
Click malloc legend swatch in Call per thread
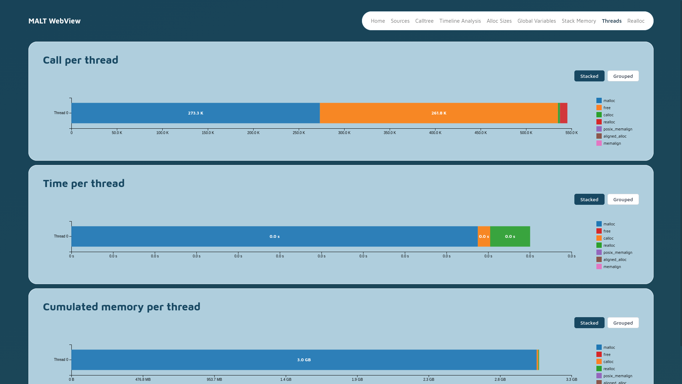pos(599,101)
